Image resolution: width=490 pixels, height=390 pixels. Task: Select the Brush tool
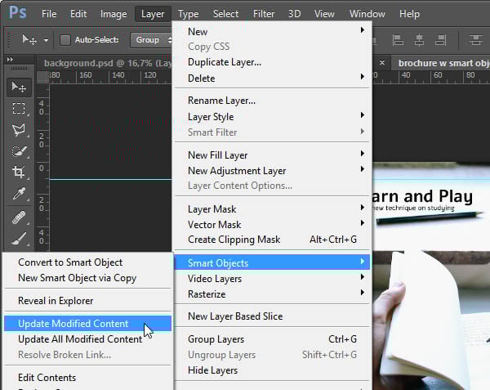[x=19, y=239]
